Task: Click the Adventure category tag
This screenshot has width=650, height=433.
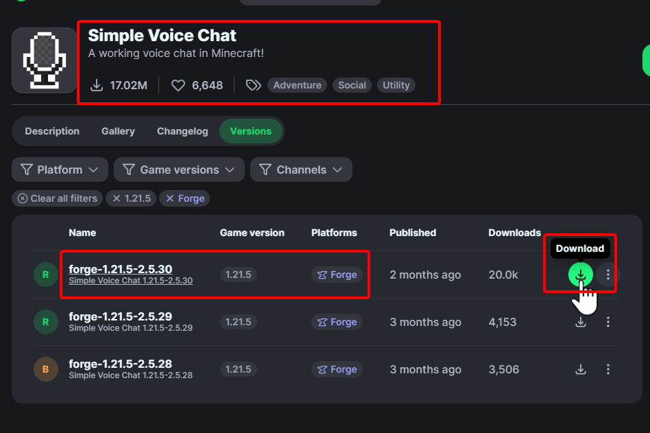Action: (297, 86)
